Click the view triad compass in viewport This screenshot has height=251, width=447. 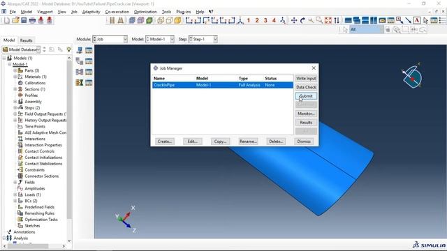[412, 76]
